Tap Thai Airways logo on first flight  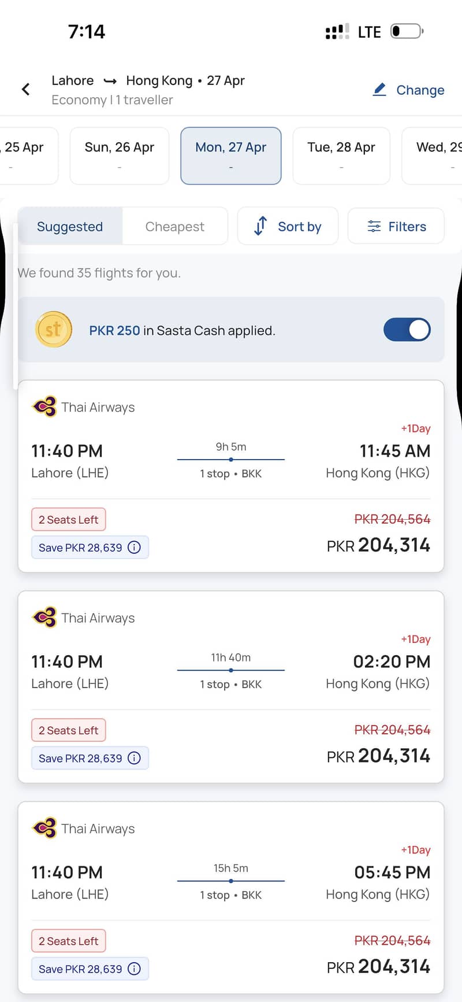click(x=44, y=407)
